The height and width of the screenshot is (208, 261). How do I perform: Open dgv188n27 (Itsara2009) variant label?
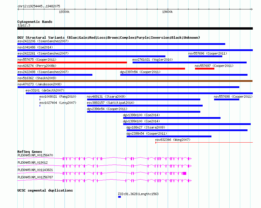pyautogui.click(x=146, y=127)
